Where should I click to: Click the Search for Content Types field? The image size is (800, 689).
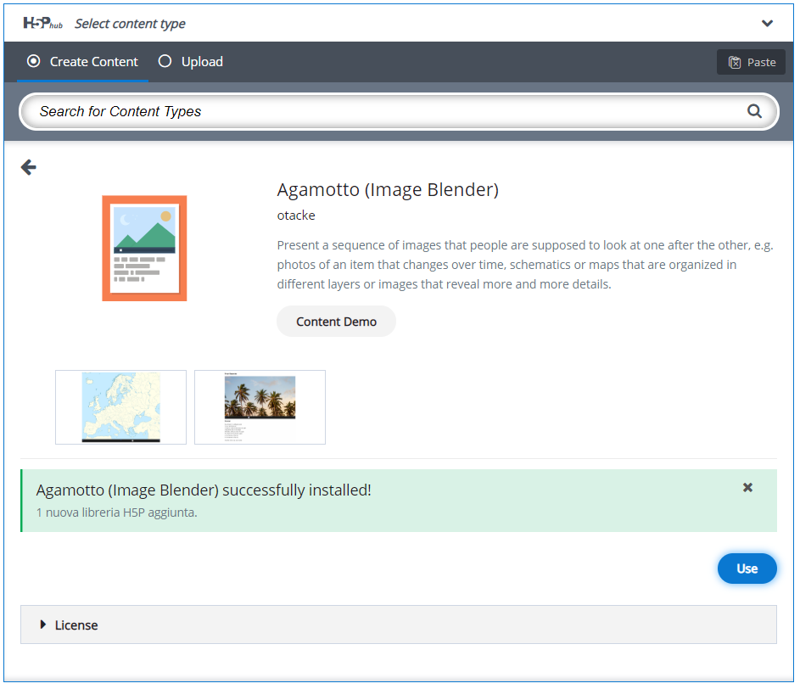pos(399,111)
